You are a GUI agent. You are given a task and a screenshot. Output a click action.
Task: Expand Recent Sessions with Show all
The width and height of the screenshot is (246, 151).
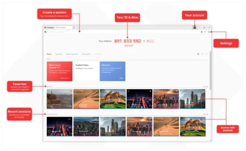(x=205, y=114)
